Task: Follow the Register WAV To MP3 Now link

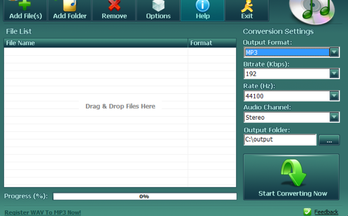Action: point(43,212)
